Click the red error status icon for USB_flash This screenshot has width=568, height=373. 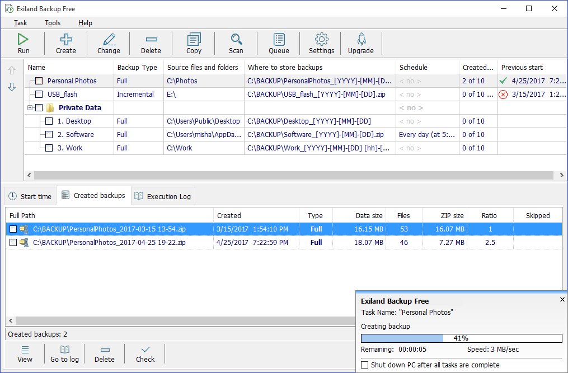click(503, 95)
